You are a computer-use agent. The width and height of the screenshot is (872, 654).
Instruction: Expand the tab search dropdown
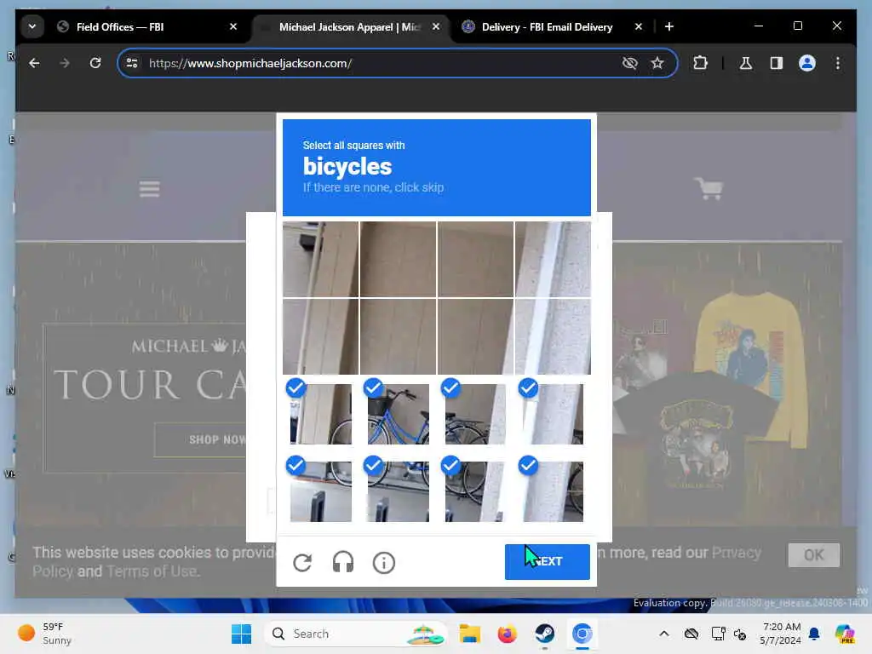pyautogui.click(x=32, y=26)
